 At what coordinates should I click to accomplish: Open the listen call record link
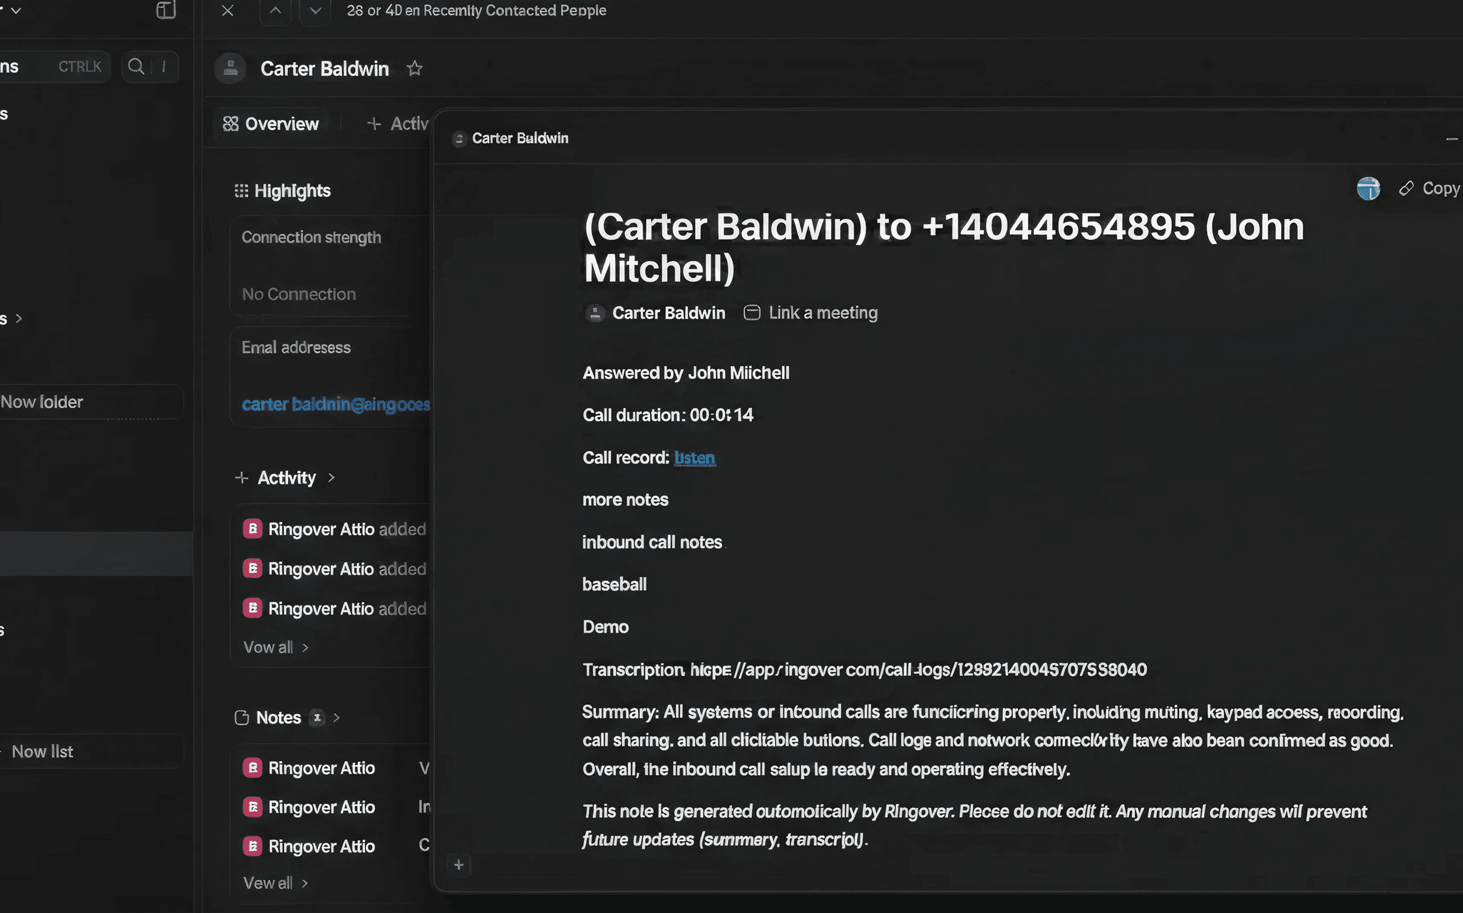(x=694, y=457)
